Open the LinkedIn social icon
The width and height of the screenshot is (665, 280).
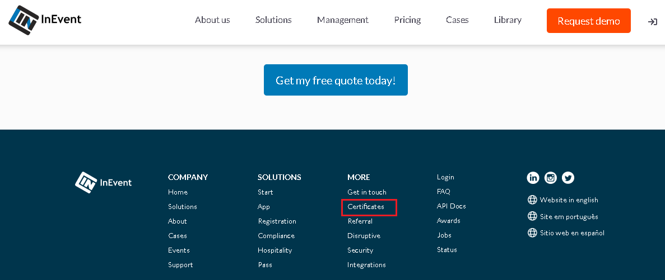point(533,178)
